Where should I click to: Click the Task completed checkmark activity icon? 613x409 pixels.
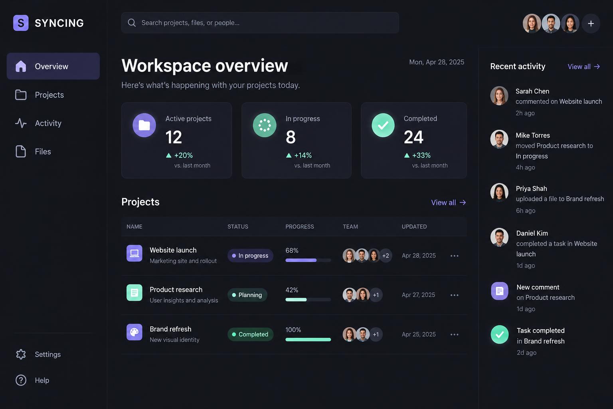[500, 335]
